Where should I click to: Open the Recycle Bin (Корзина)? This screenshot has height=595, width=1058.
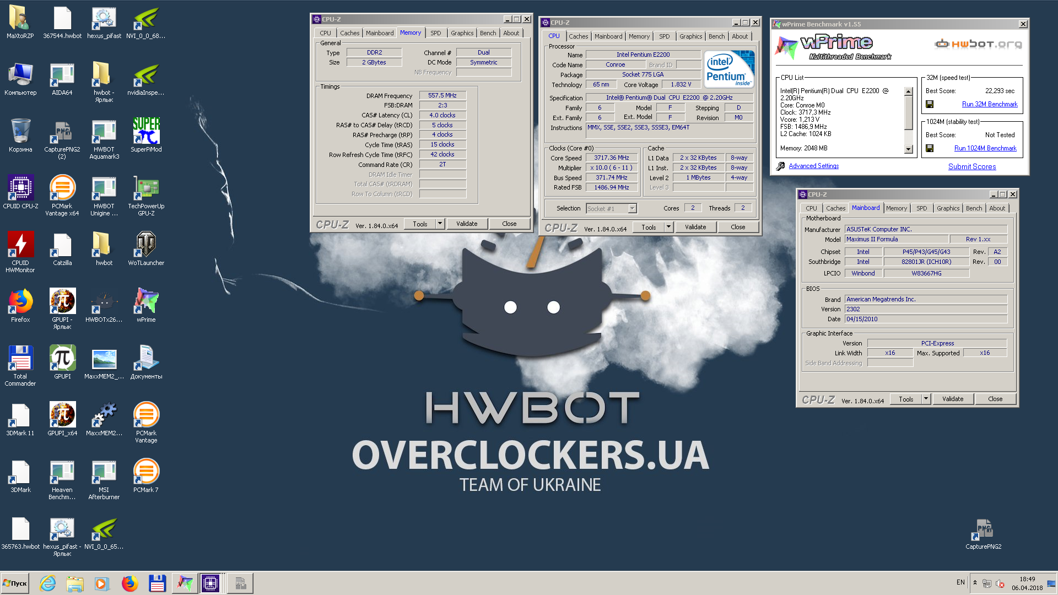coord(20,136)
